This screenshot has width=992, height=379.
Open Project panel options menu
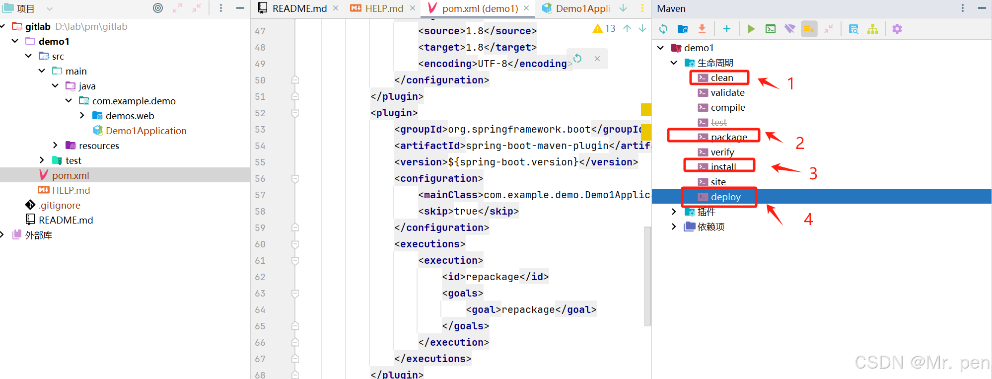click(221, 8)
